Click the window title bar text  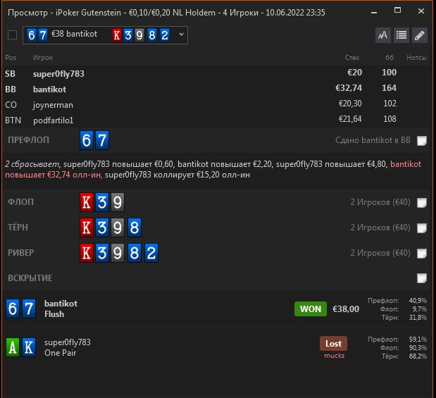(166, 13)
